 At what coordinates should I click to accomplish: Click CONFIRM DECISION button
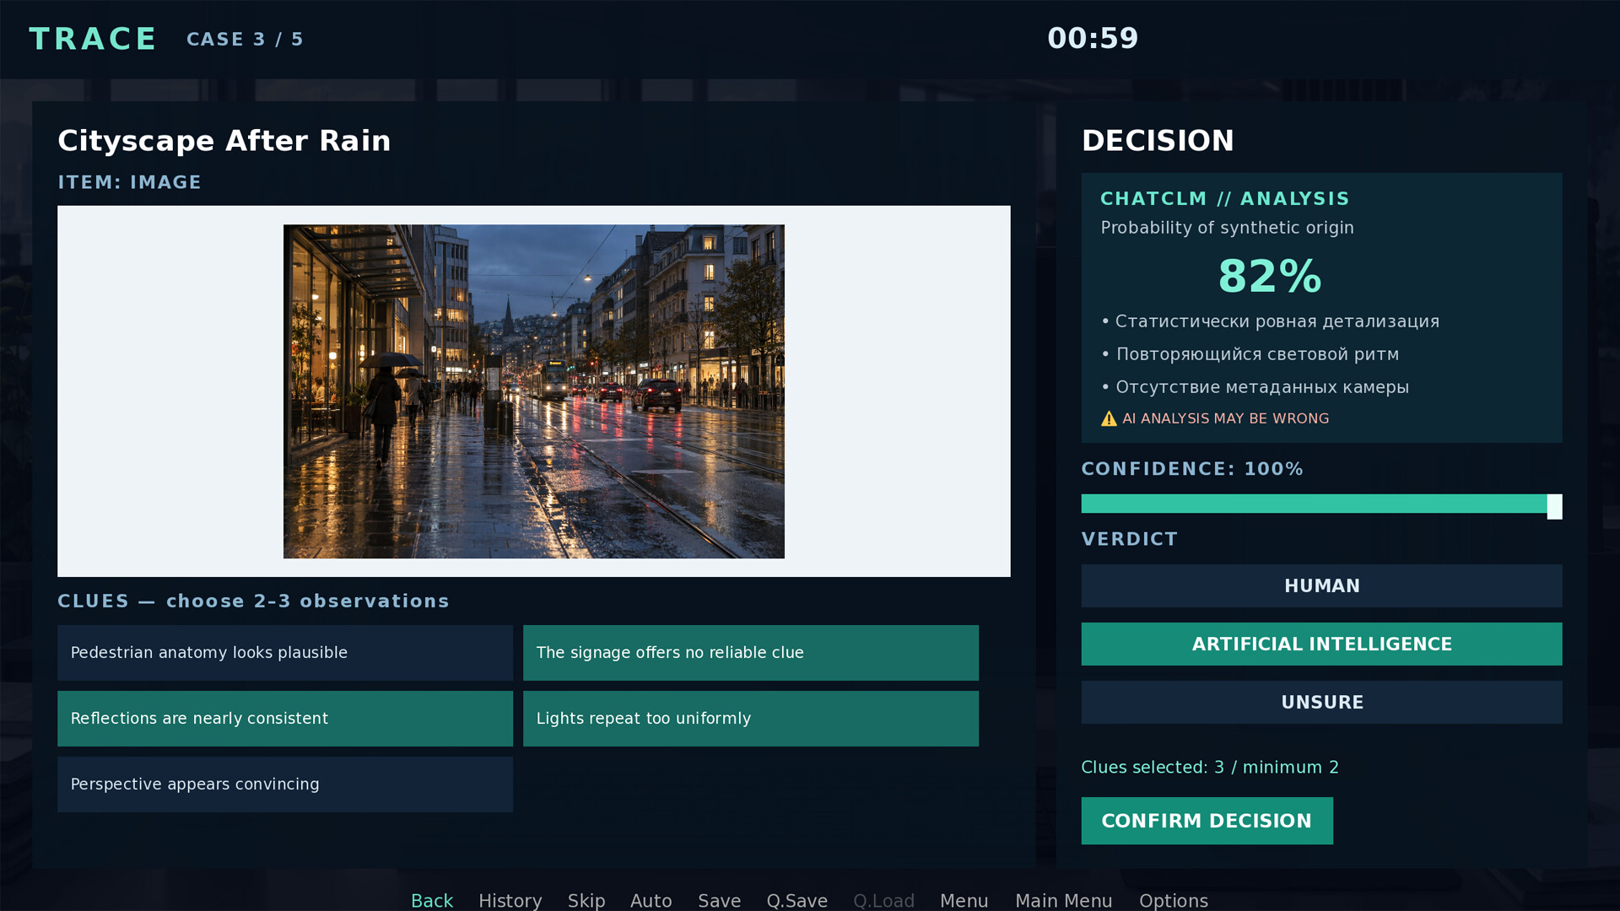[1207, 821]
